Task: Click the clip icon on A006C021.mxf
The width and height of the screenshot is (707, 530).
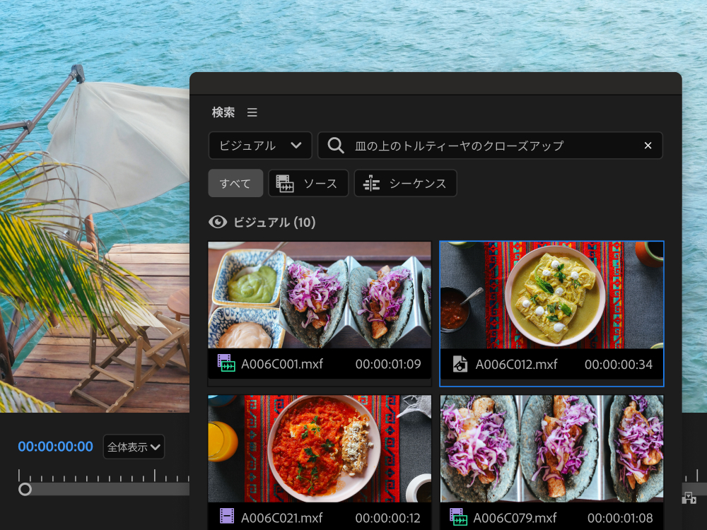Action: coord(226,517)
